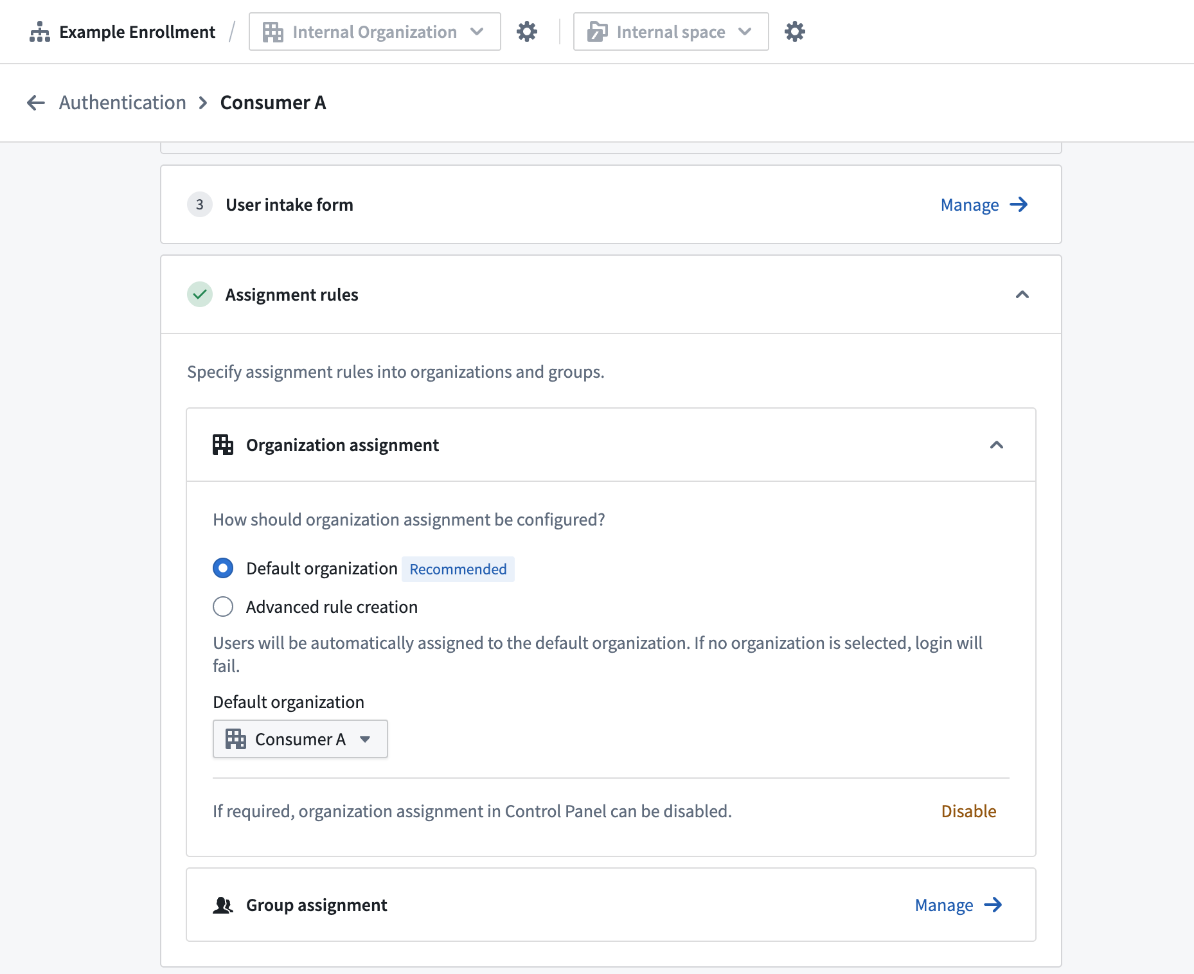
Task: Click the Consumer A breadcrumb item
Action: tap(273, 103)
